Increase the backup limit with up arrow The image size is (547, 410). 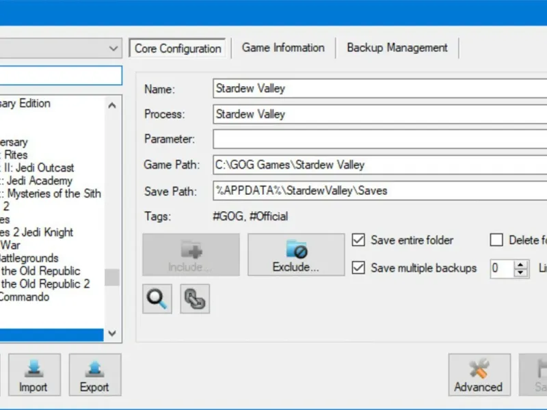(521, 264)
